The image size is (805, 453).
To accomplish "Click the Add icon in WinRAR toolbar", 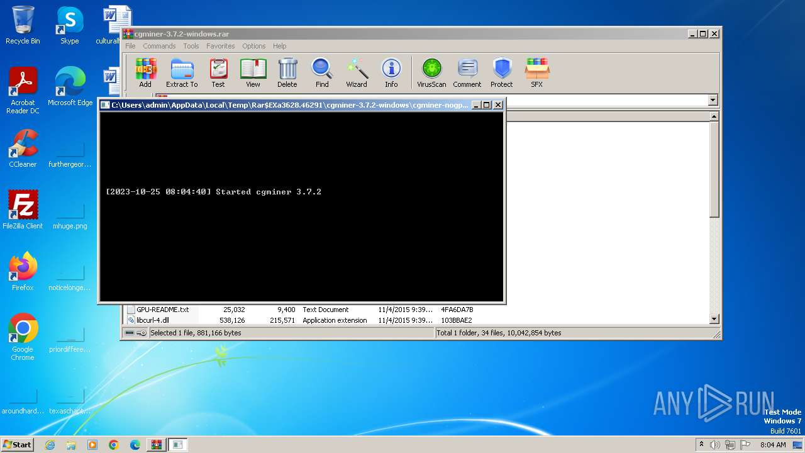I will [145, 73].
